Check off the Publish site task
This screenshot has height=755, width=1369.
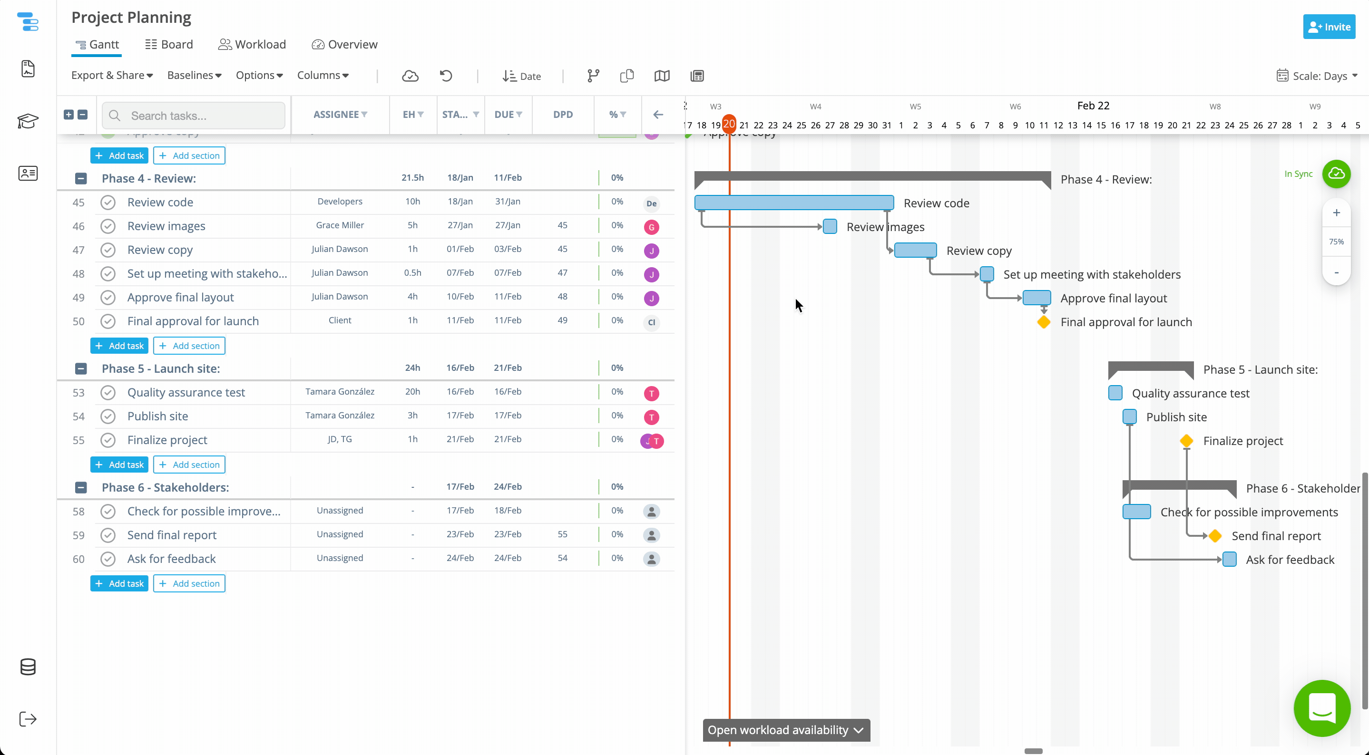(x=108, y=416)
